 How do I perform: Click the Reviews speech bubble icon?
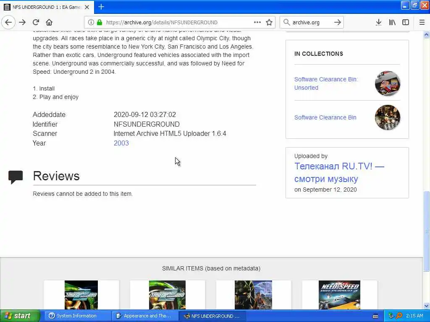point(16,177)
